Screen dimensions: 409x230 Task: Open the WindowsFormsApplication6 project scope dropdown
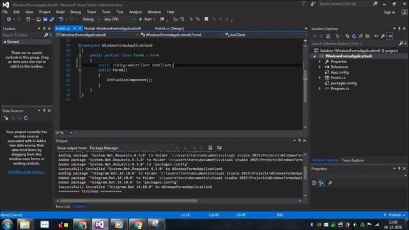click(x=96, y=34)
